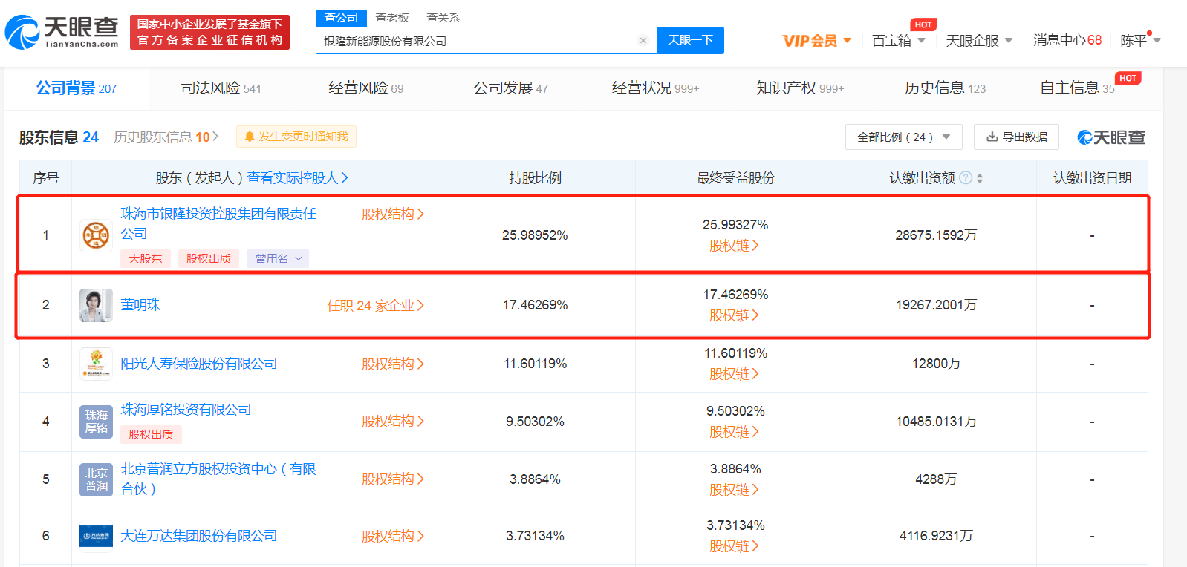The height and width of the screenshot is (567, 1187).
Task: Open the 知识产权 999+ tab
Action: pyautogui.click(x=800, y=88)
